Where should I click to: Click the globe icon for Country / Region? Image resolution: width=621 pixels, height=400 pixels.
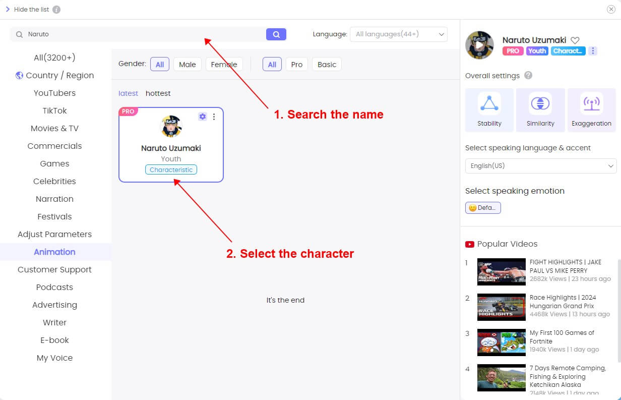[20, 75]
